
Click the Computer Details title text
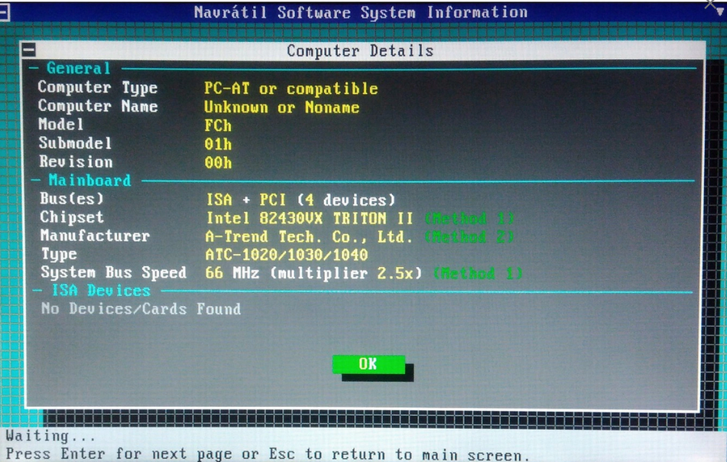[360, 50]
